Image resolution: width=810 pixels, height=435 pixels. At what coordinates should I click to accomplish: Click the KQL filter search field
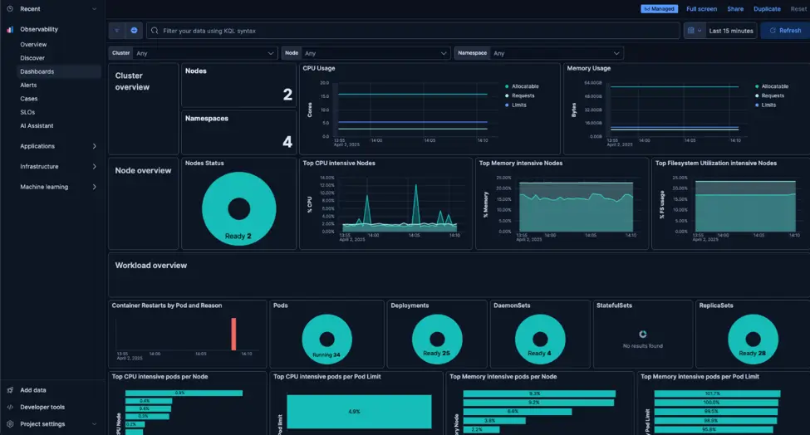413,31
